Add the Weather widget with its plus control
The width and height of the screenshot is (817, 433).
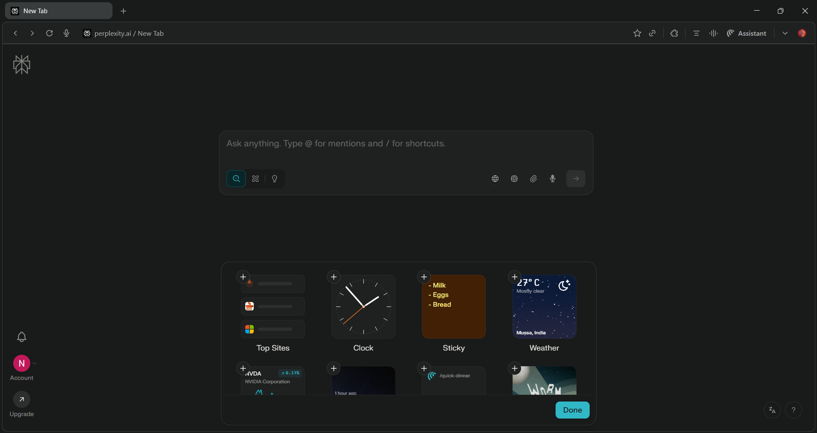click(514, 277)
